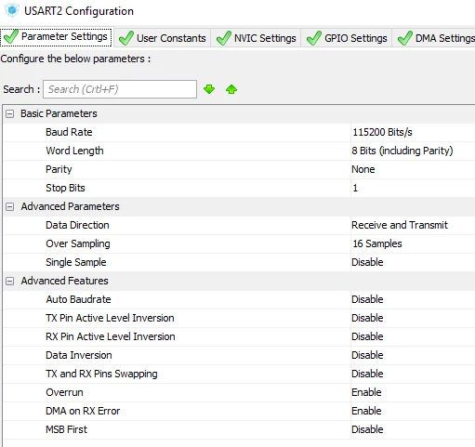The width and height of the screenshot is (475, 447).
Task: Select the Baud Rate value 115200 Bits/s
Action: [413, 132]
